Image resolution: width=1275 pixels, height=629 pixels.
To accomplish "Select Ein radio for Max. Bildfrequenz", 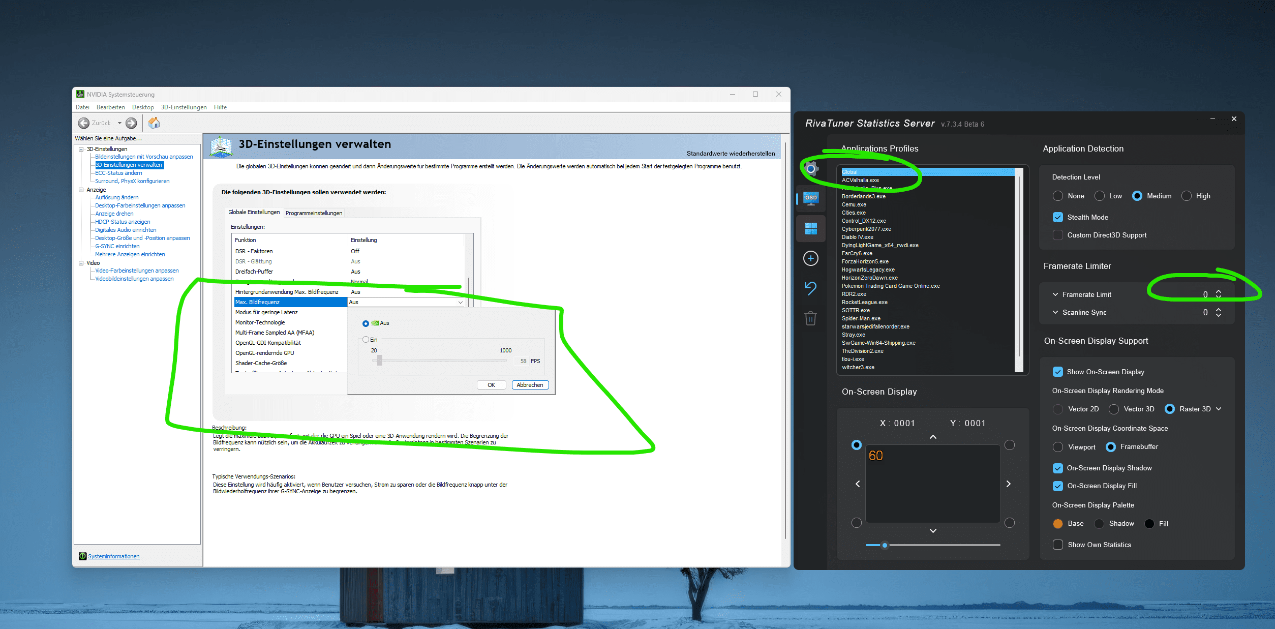I will (x=366, y=340).
